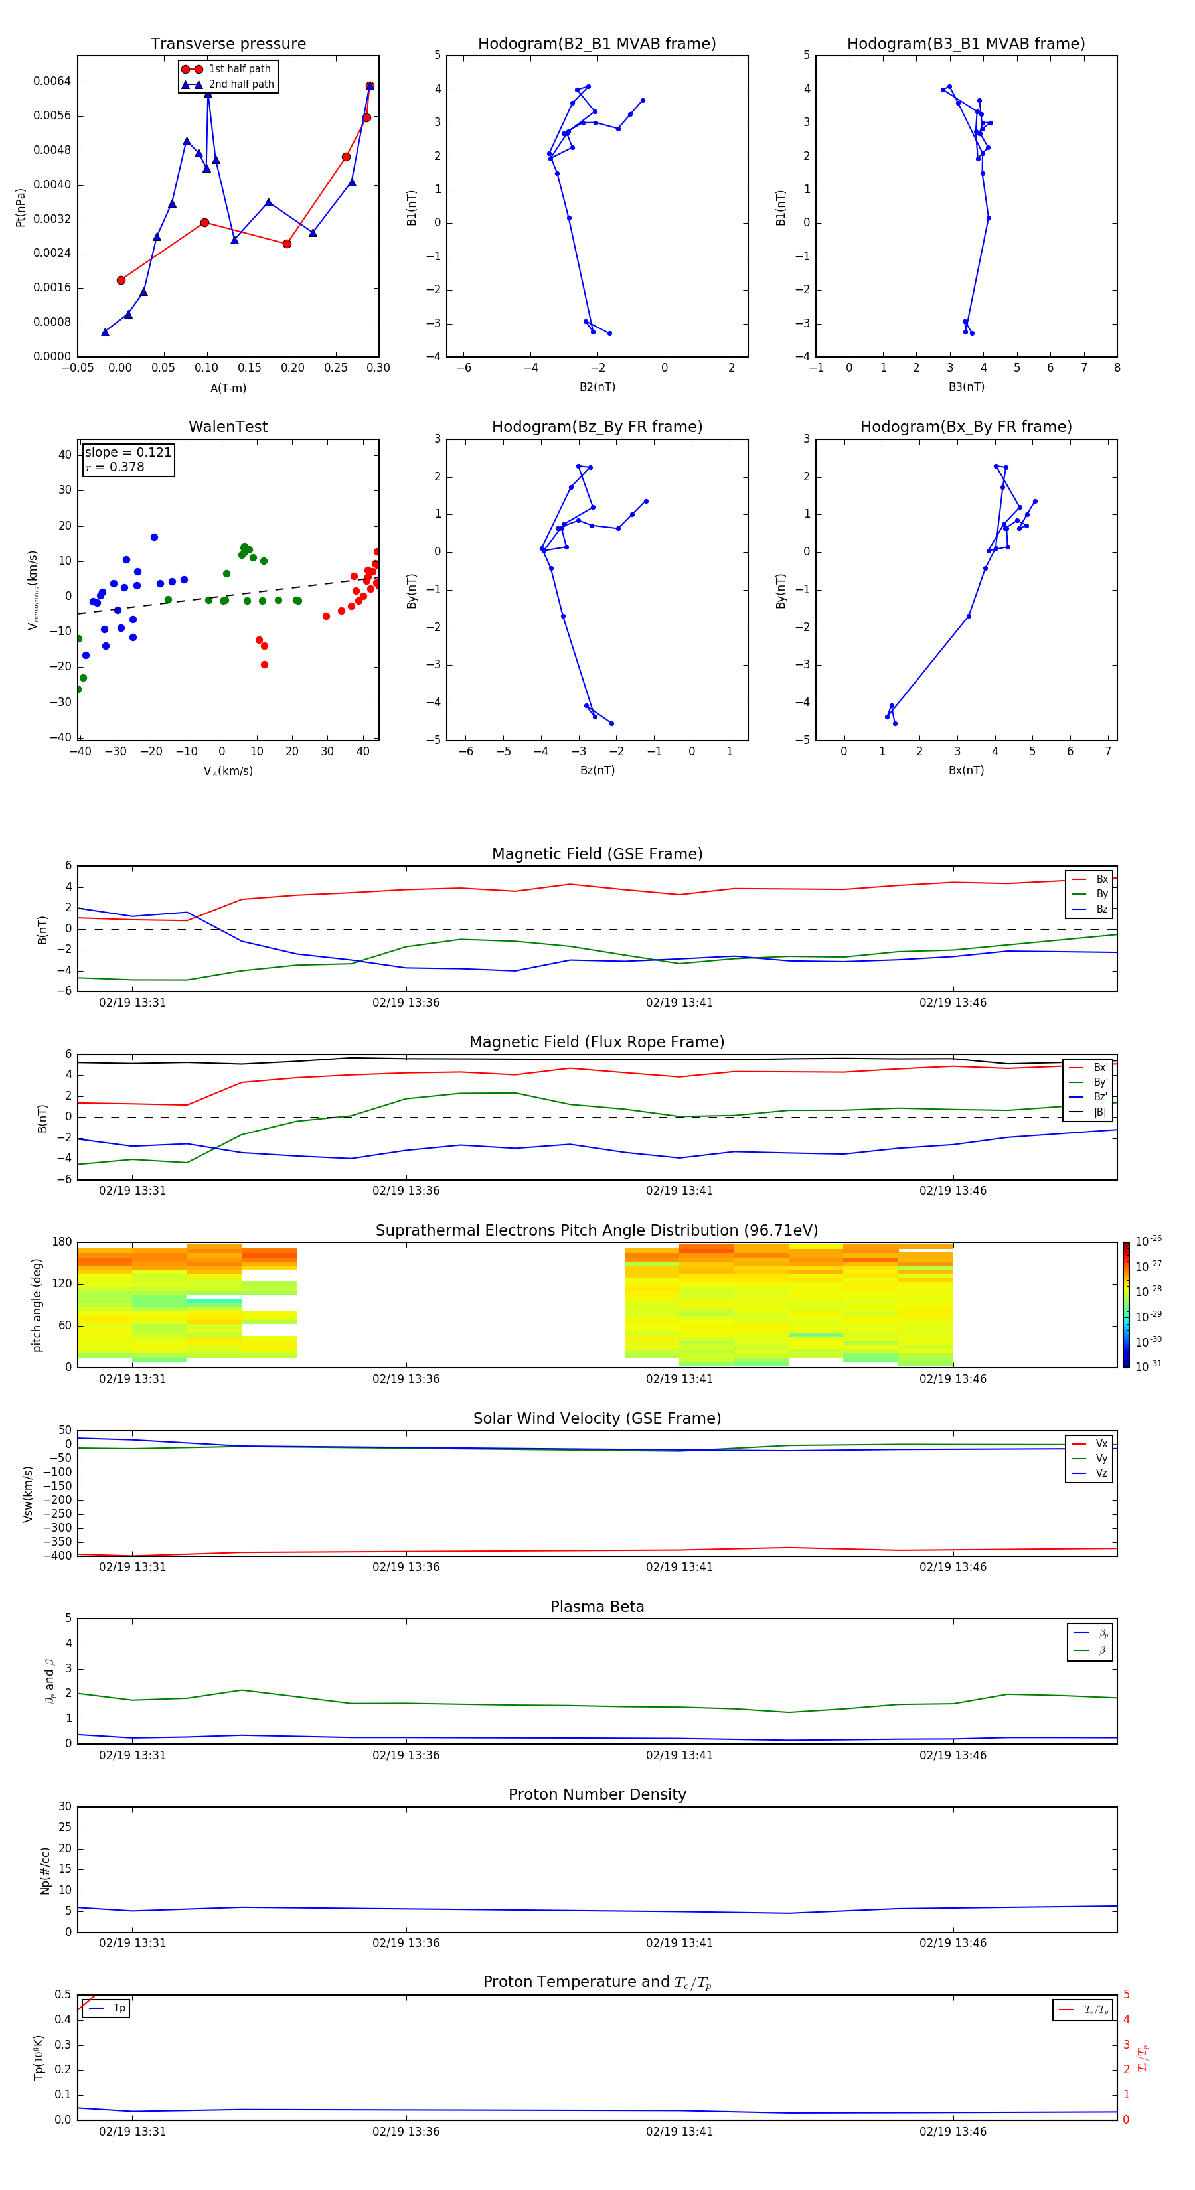Screen dimensions: 1195x2190
Task: Select the Bz legend entry in GSE magnetic field plot
Action: point(1089,909)
